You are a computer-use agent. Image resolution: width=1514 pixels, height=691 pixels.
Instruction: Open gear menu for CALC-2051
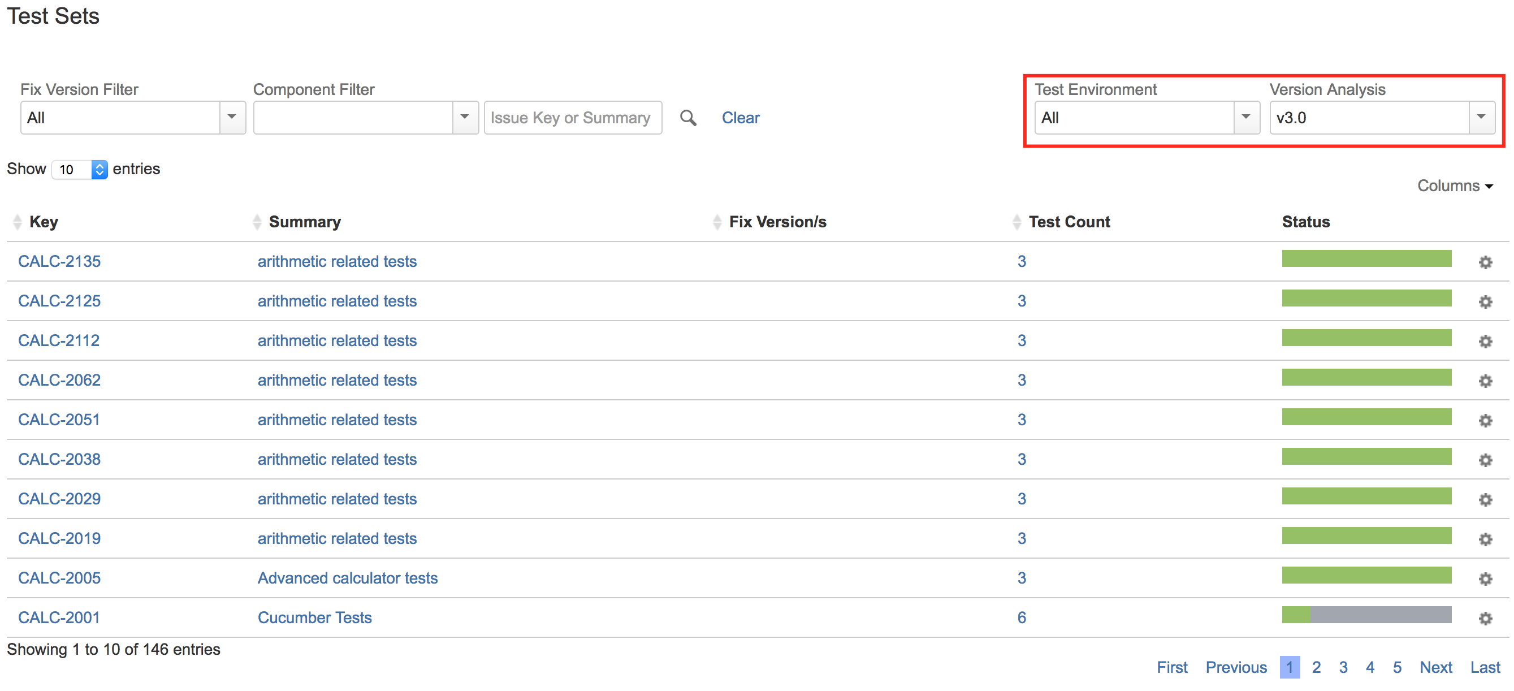(1485, 421)
